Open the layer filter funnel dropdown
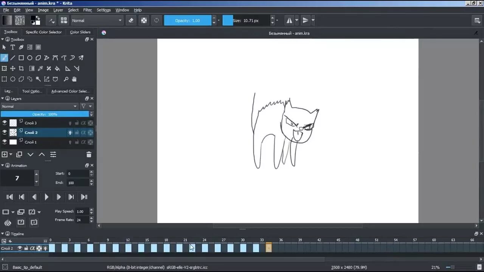Screen dimensions: 484x272 click(86, 107)
